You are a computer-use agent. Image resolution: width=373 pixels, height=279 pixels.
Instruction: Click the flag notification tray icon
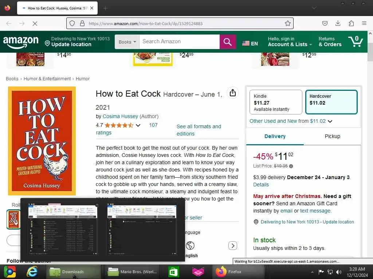tap(321, 272)
